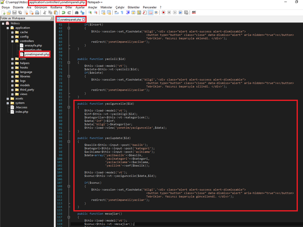Zoom in with the magnifier plus icon

[90, 13]
